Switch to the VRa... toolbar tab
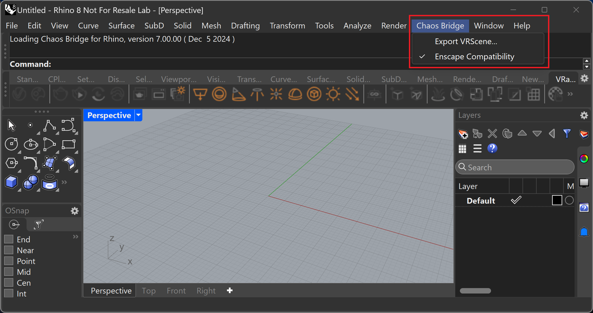593x313 pixels. (565, 79)
